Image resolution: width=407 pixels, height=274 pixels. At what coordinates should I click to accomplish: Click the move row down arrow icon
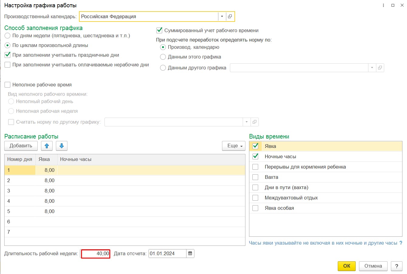point(62,146)
